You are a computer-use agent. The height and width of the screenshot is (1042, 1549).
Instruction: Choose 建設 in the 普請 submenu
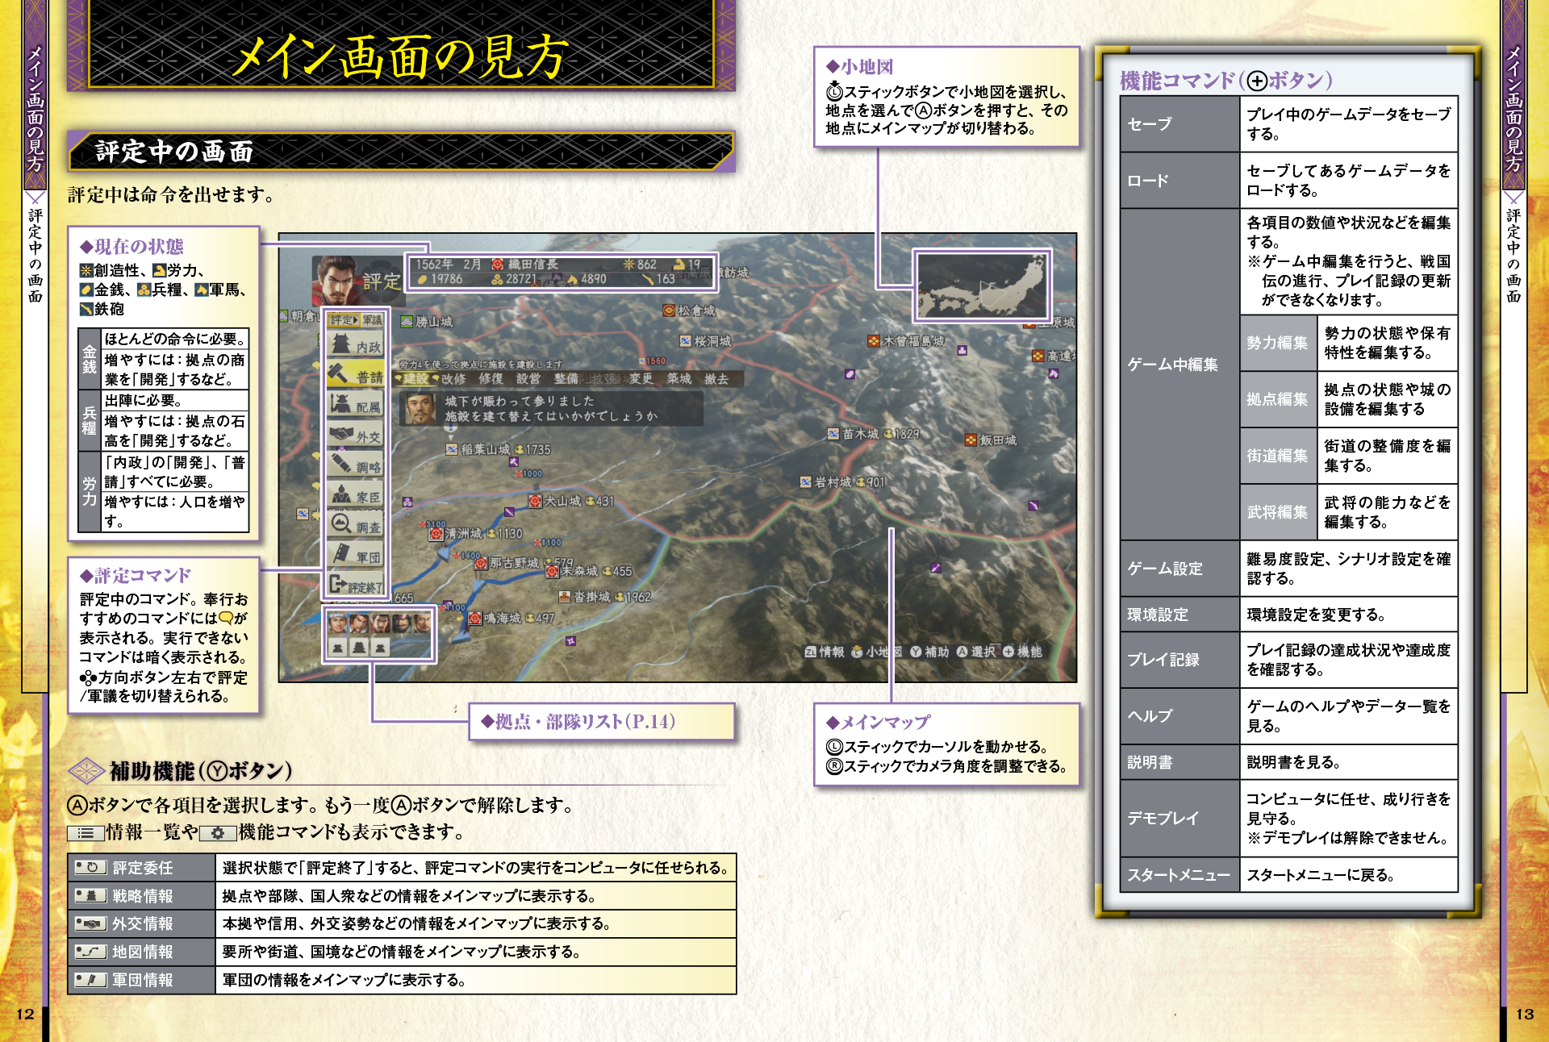point(416,378)
